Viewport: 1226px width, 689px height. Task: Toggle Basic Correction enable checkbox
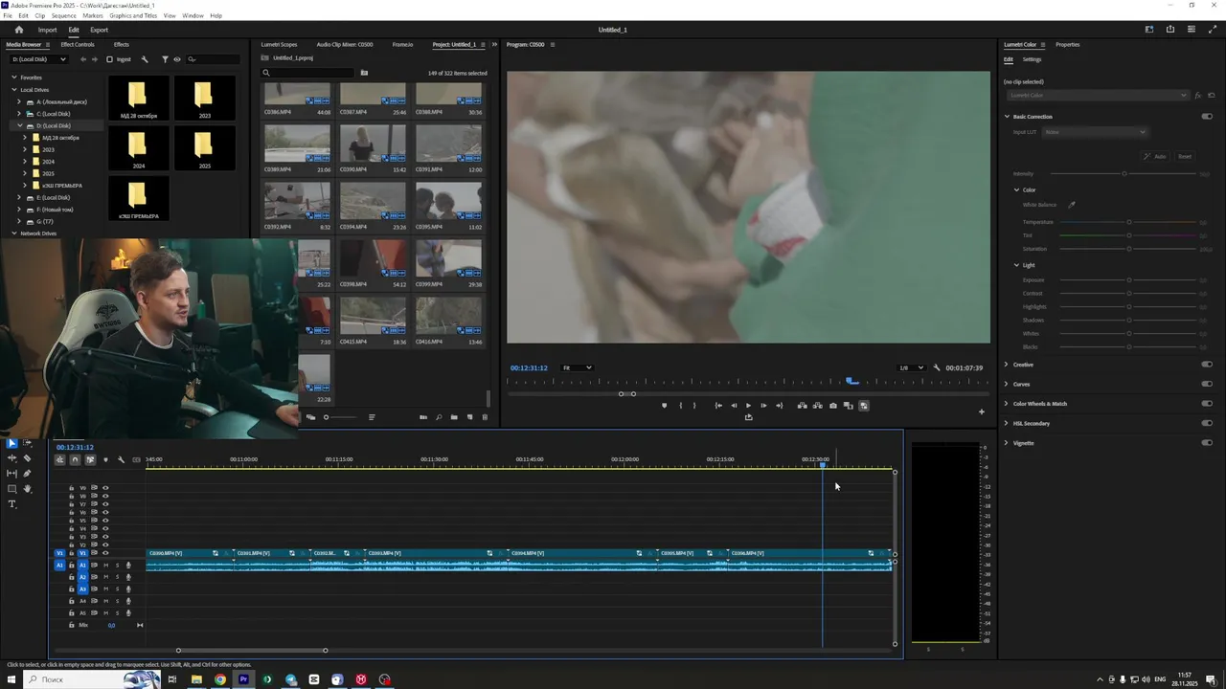(1207, 117)
